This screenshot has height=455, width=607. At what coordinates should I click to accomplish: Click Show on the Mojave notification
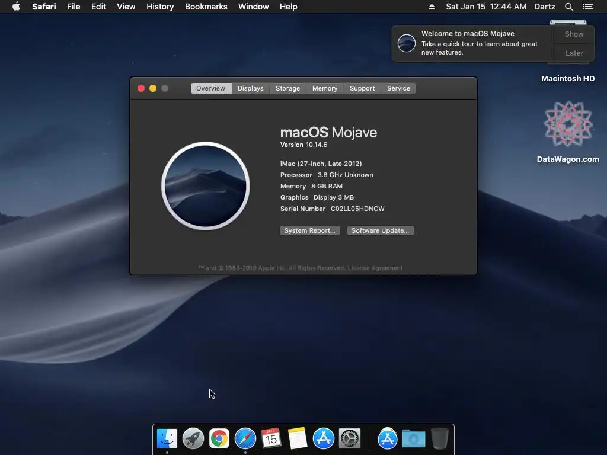574,34
